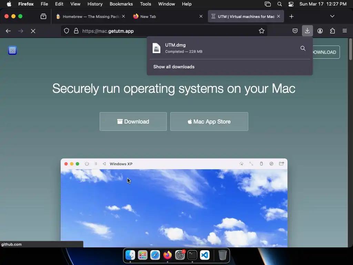Open Control Center in menu bar
Screen dimensions: 353x265
(291, 4)
